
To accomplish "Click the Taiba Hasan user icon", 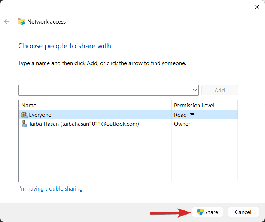I will tap(24, 124).
